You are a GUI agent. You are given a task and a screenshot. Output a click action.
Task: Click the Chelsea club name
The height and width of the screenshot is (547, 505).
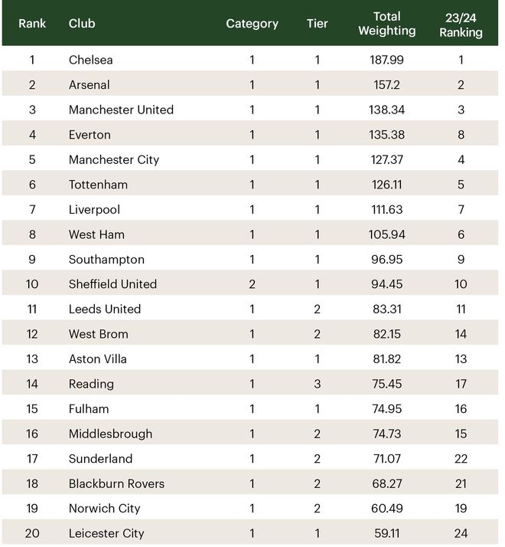click(91, 60)
